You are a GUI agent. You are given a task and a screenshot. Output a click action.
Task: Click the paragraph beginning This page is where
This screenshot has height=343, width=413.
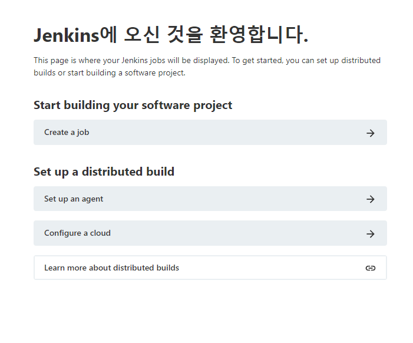[207, 67]
